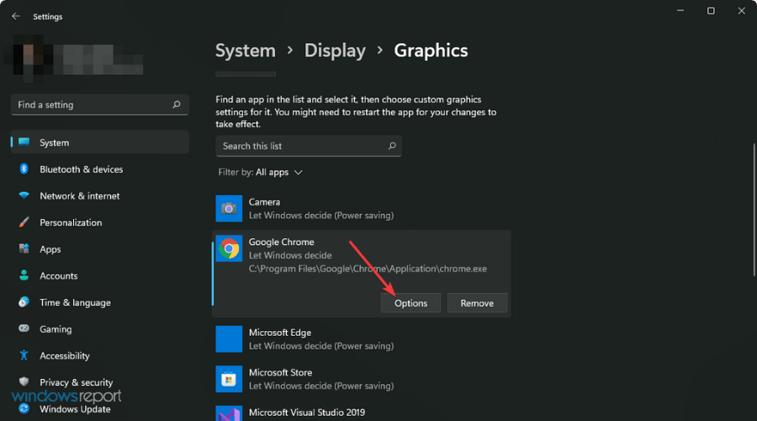This screenshot has width=757, height=421.
Task: Select the Apps category
Action: tap(100, 248)
